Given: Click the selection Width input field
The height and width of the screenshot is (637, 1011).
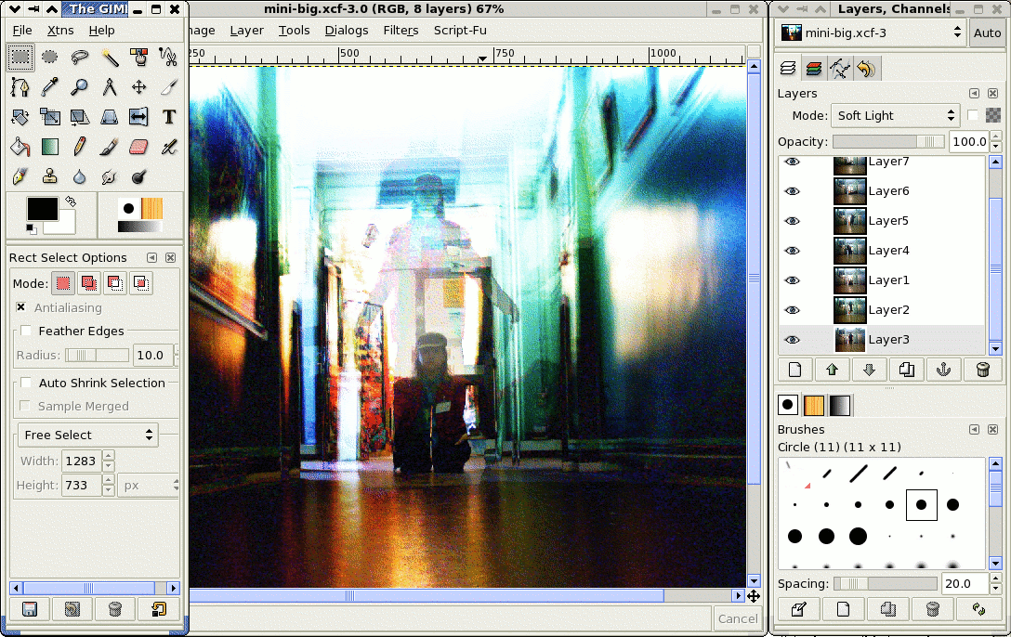Looking at the screenshot, I should point(81,460).
